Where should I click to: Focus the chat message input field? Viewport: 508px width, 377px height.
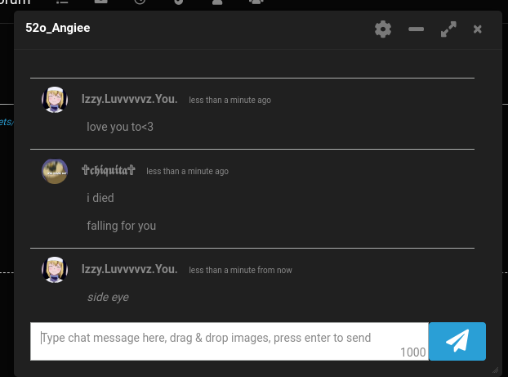(229, 341)
